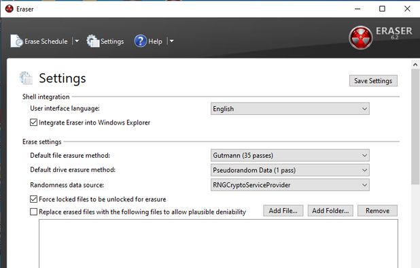Open the Erase Schedule document icon
The width and height of the screenshot is (420, 268).
pyautogui.click(x=16, y=41)
